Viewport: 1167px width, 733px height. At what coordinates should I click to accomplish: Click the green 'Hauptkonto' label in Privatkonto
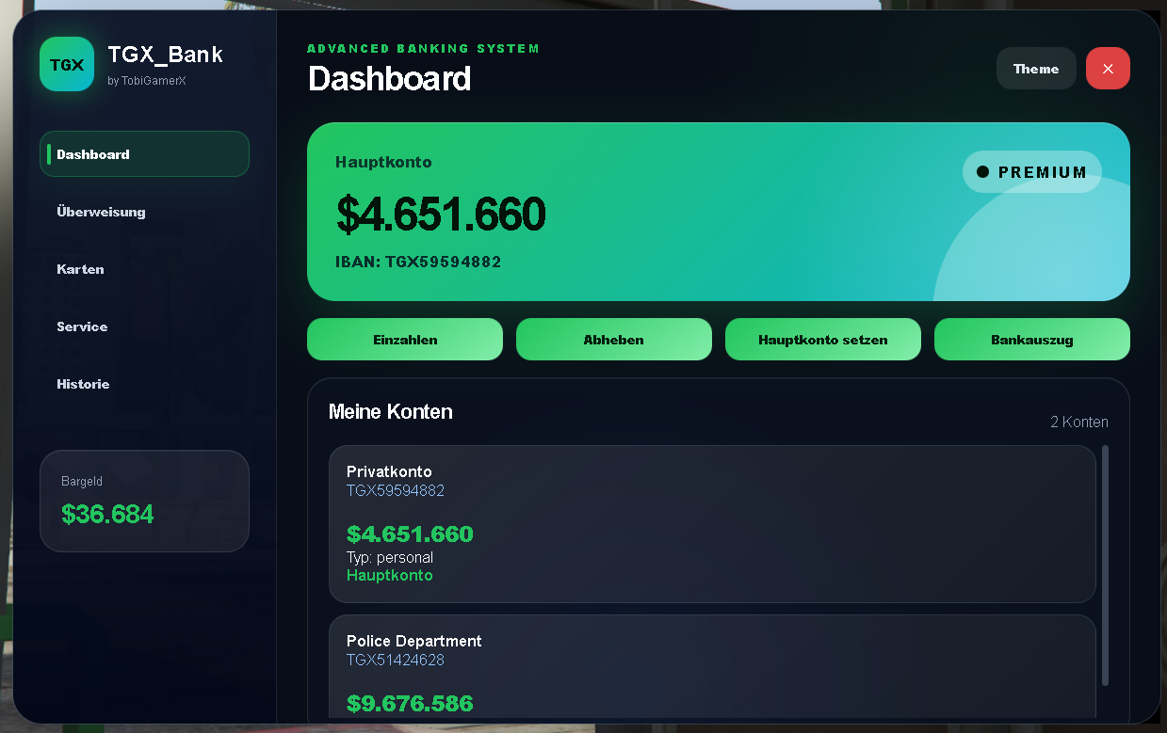tap(390, 575)
